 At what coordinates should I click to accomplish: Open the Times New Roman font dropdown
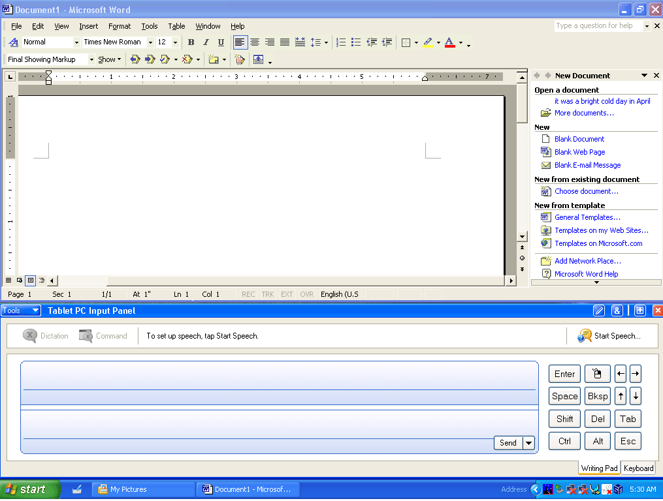pos(150,42)
